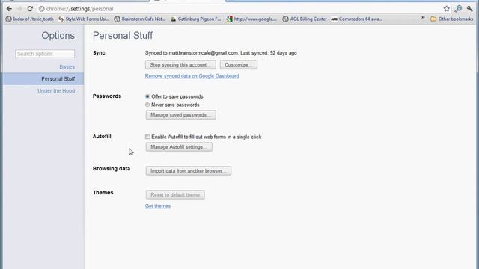Screen dimensions: 479x269
Task: Open the 'http://www.google...' bookmark
Action: click(x=251, y=19)
